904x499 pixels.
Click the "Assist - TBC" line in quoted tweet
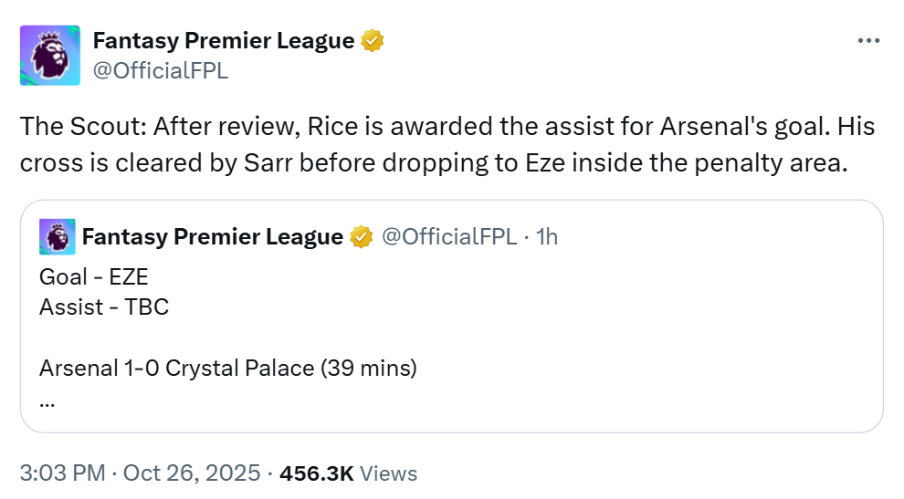click(x=103, y=307)
